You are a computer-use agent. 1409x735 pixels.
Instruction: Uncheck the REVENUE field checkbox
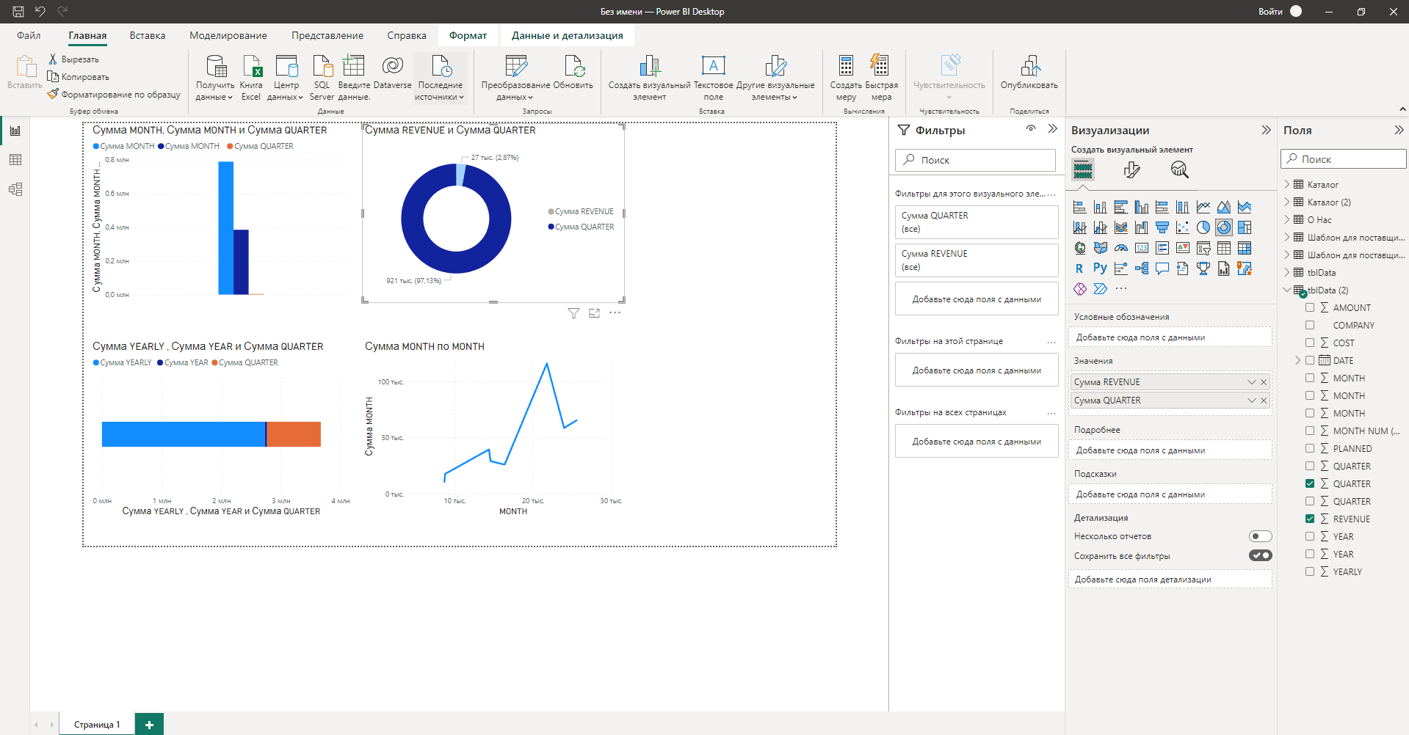(x=1310, y=519)
